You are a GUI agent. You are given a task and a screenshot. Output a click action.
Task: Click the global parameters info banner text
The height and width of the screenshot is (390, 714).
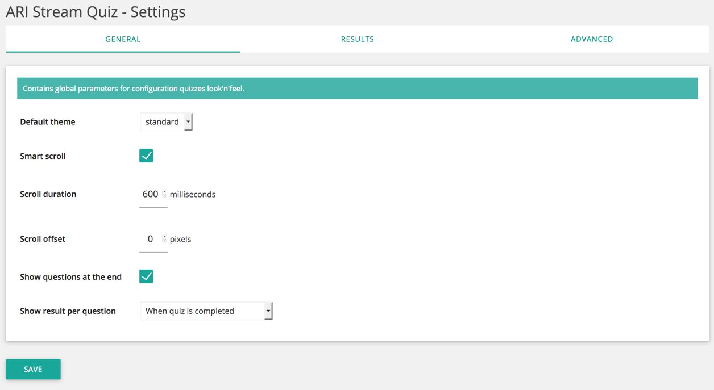click(134, 89)
